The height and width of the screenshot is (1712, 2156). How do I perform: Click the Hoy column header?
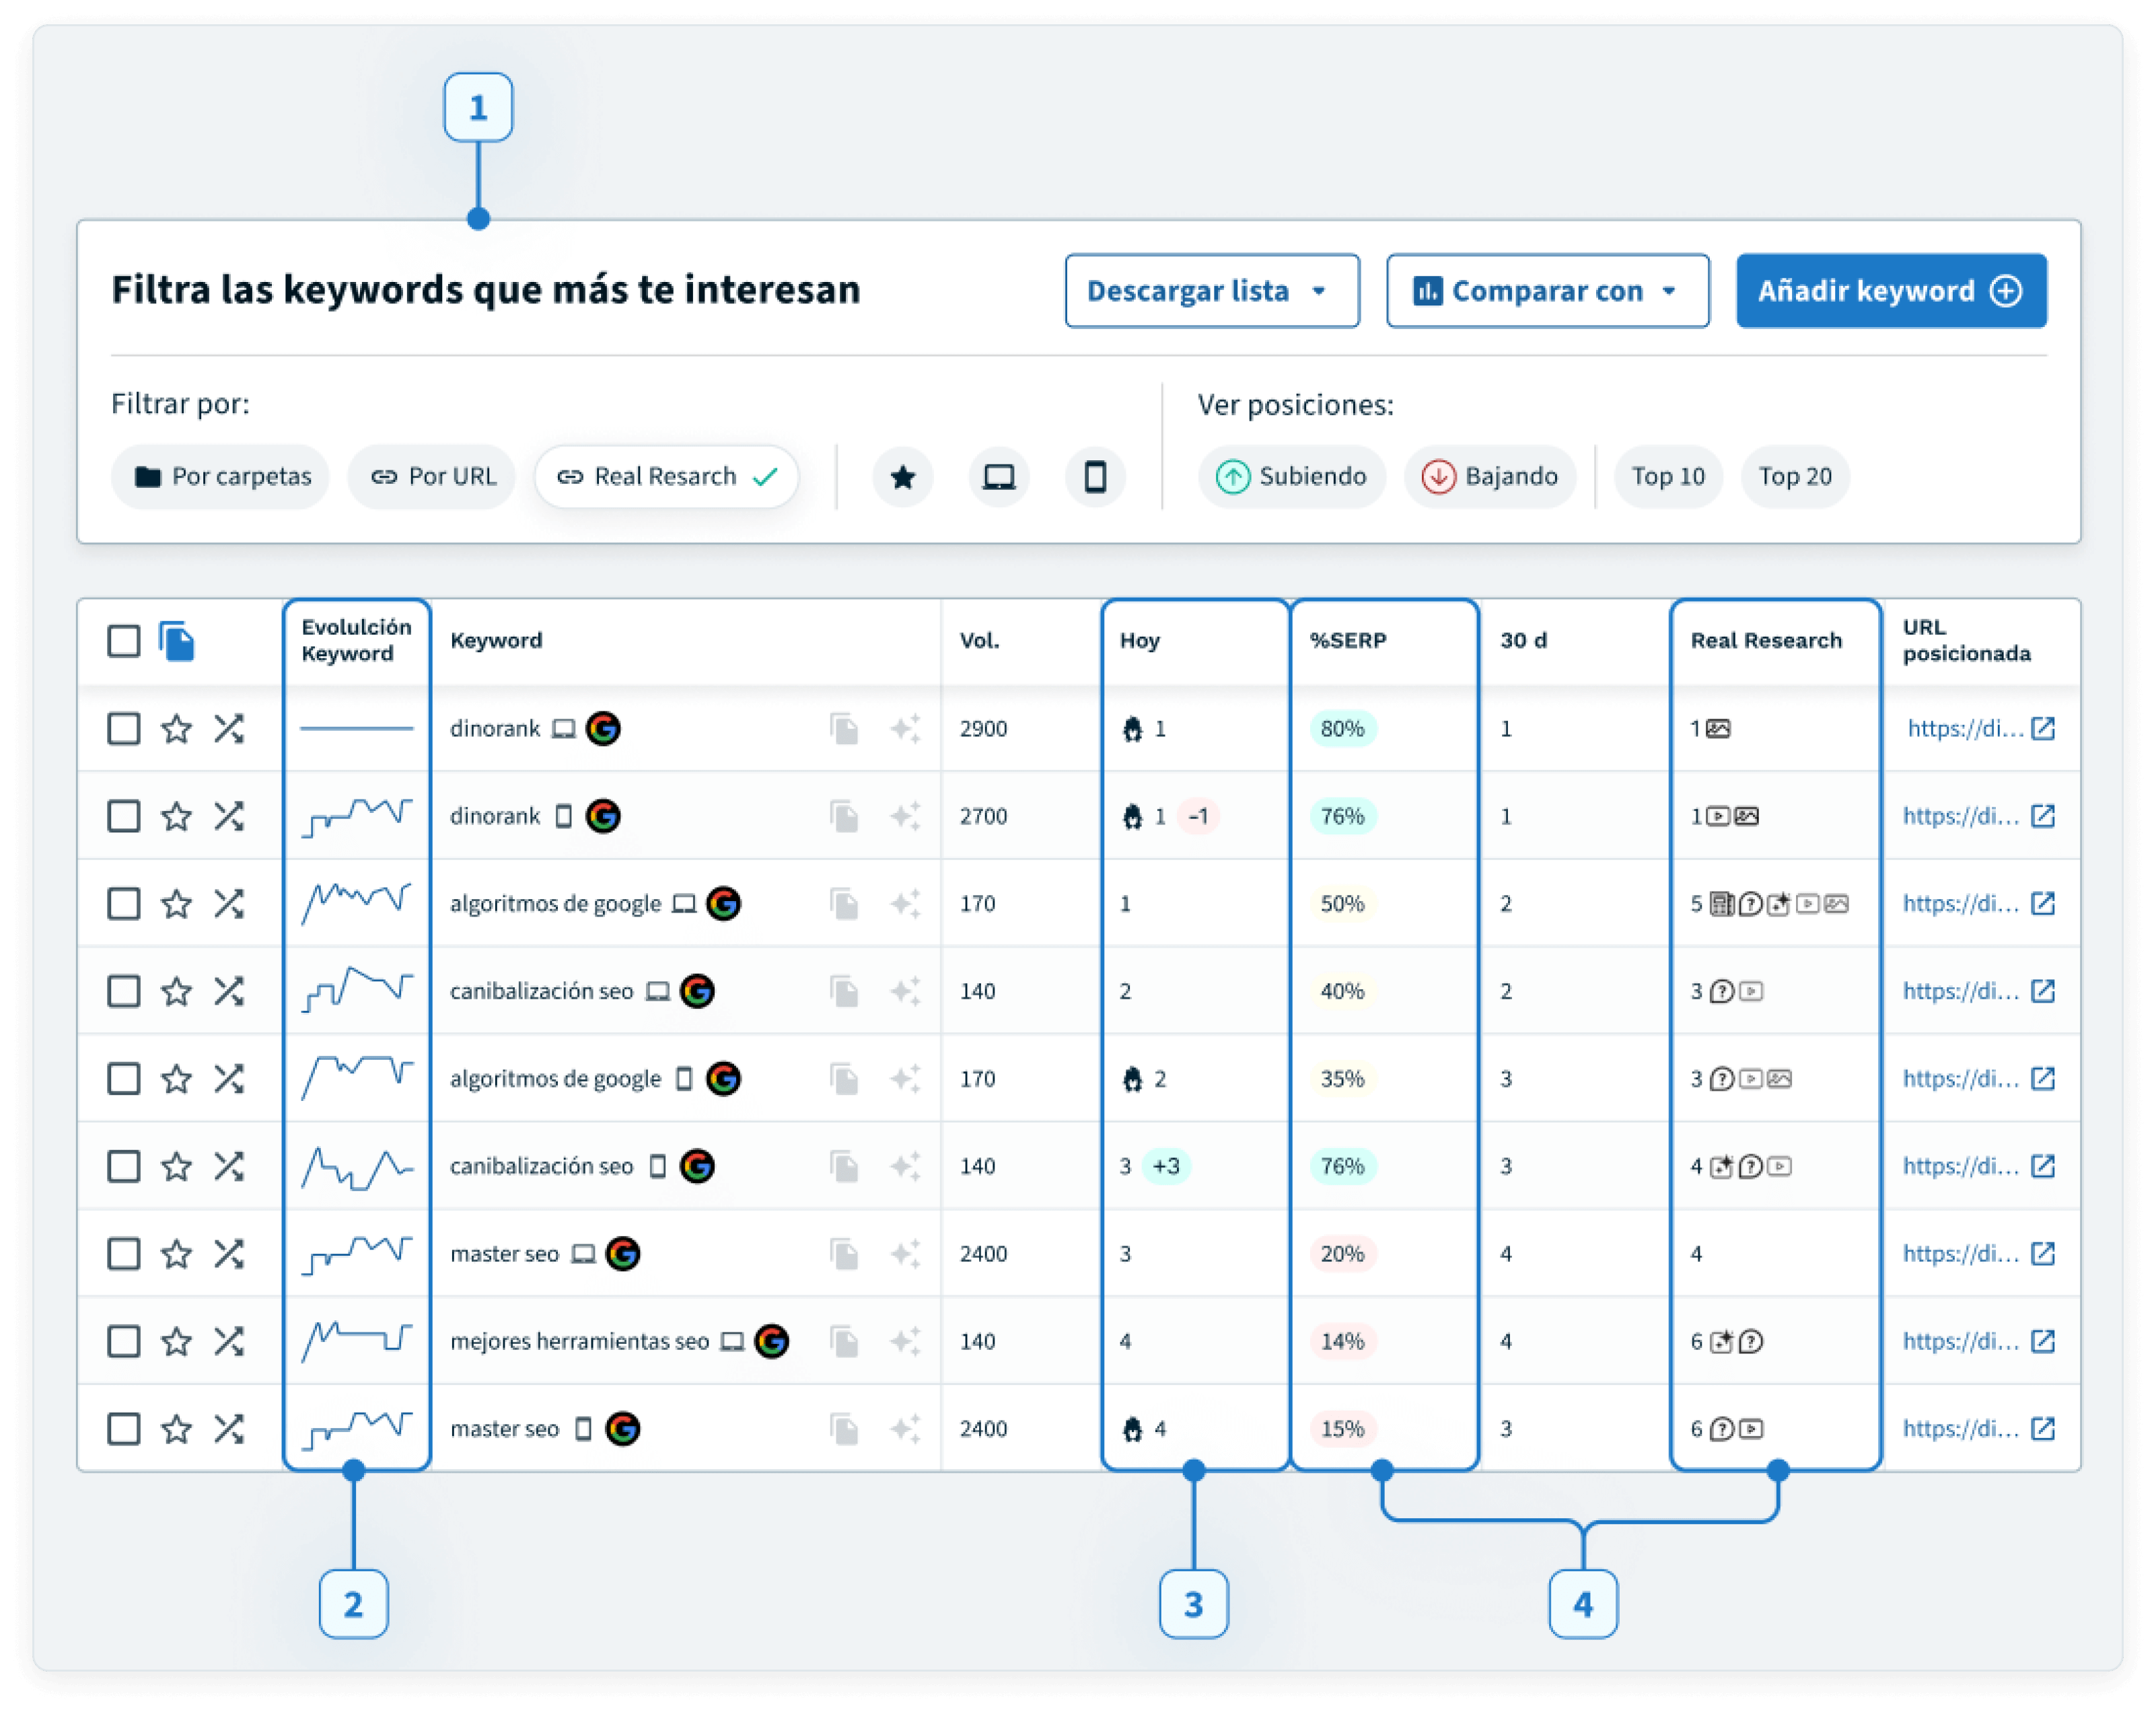coord(1139,640)
